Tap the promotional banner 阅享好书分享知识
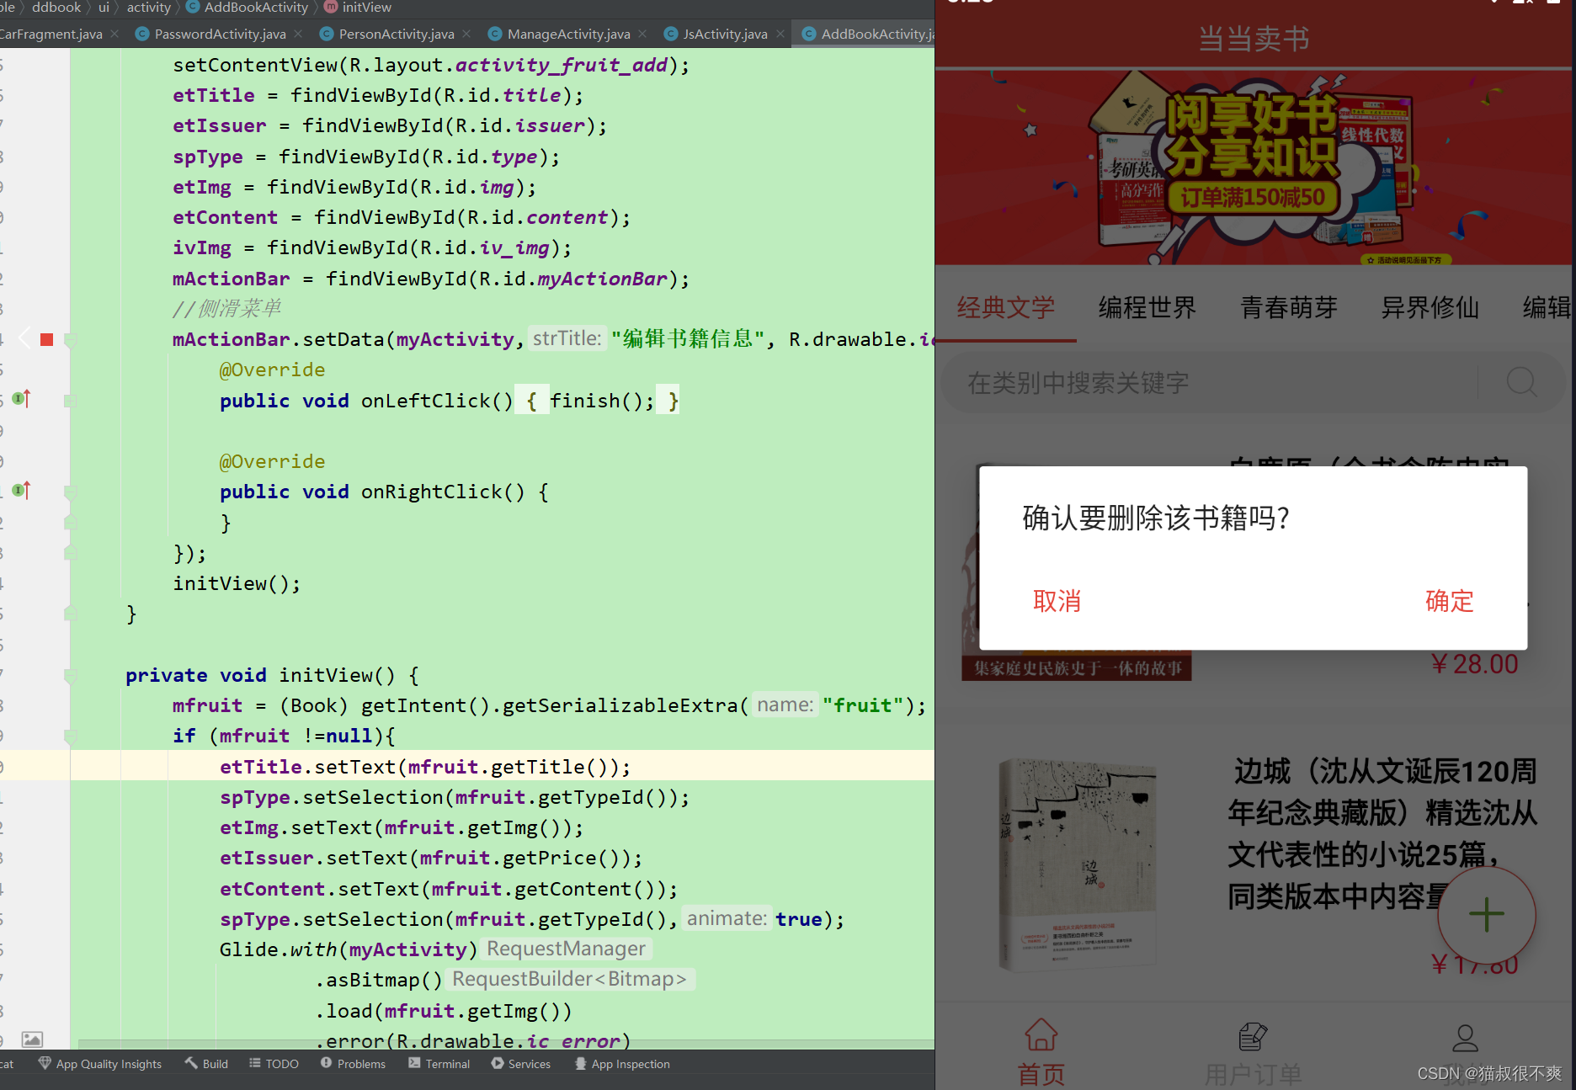The height and width of the screenshot is (1090, 1576). tap(1254, 167)
